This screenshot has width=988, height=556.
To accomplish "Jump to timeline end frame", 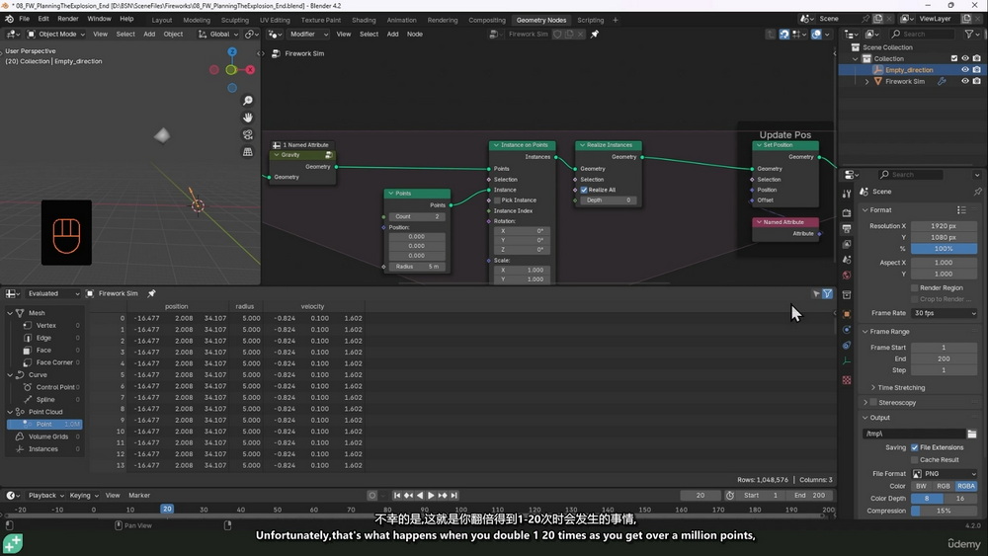I will (x=453, y=496).
